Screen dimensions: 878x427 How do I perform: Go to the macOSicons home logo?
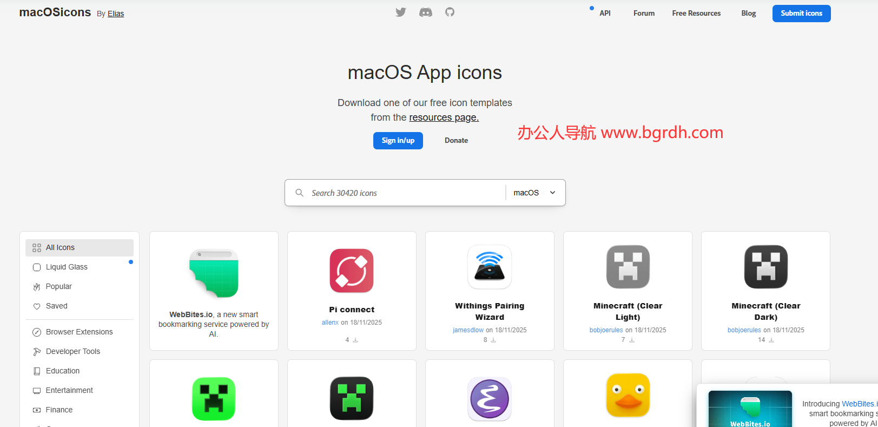pyautogui.click(x=55, y=12)
